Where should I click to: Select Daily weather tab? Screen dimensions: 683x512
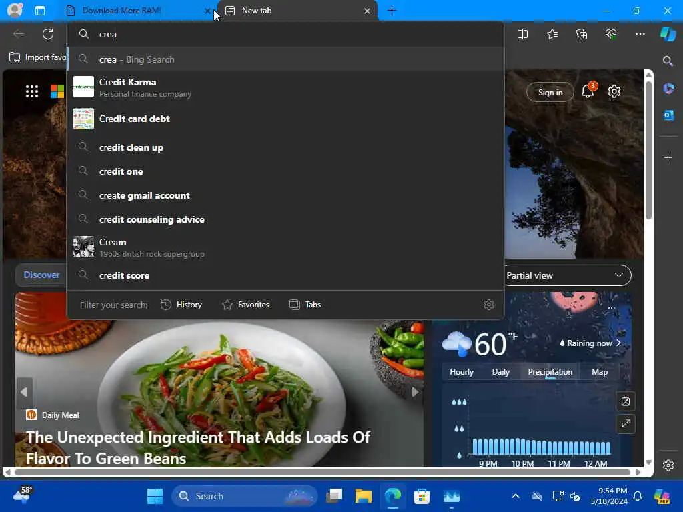coord(500,372)
